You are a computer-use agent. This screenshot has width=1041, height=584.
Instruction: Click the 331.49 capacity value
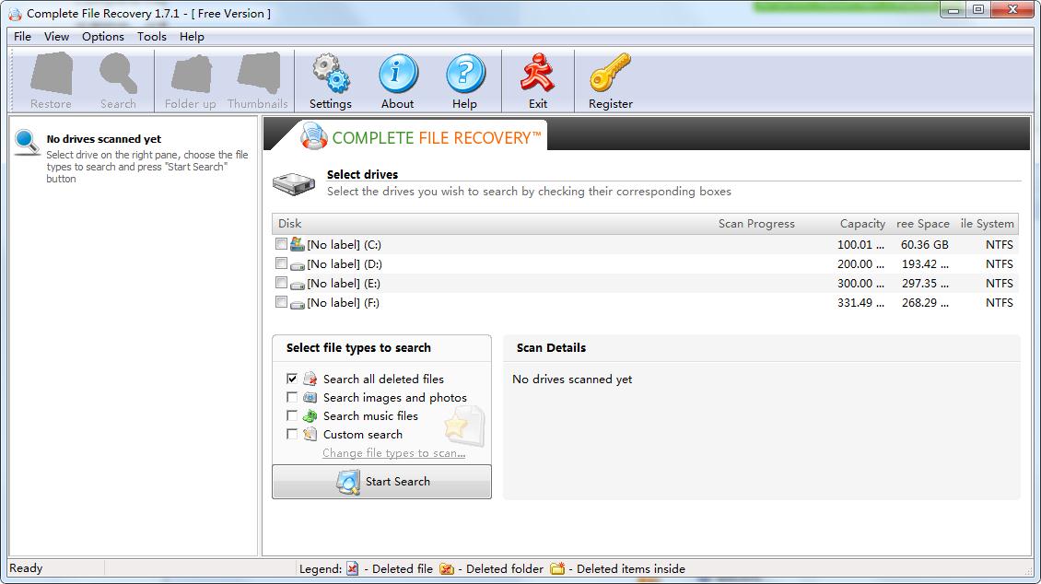pos(860,303)
